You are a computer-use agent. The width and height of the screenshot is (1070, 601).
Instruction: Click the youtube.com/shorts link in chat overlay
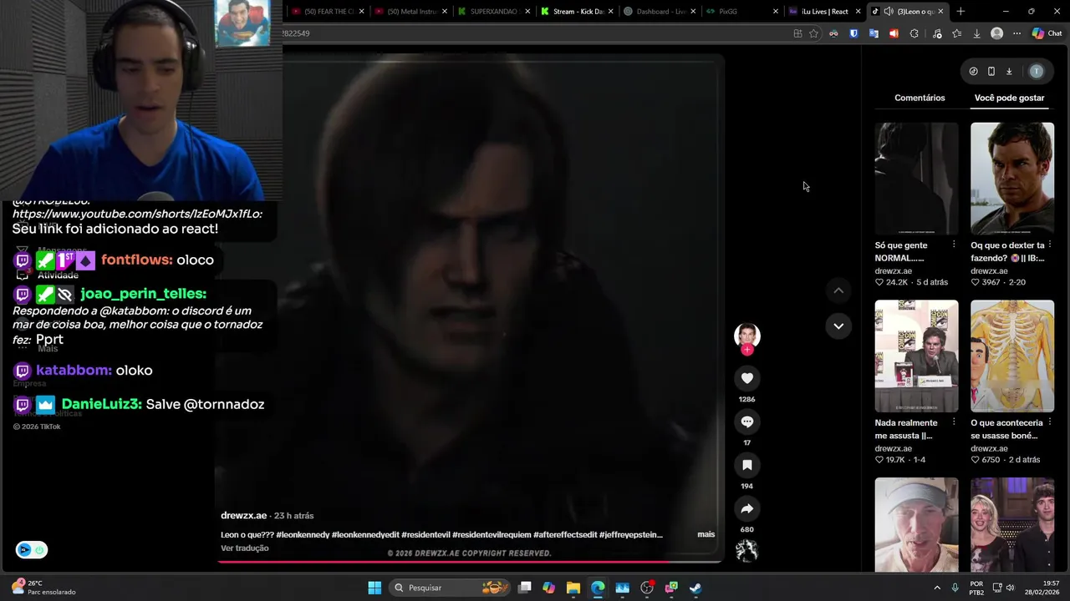pos(137,214)
